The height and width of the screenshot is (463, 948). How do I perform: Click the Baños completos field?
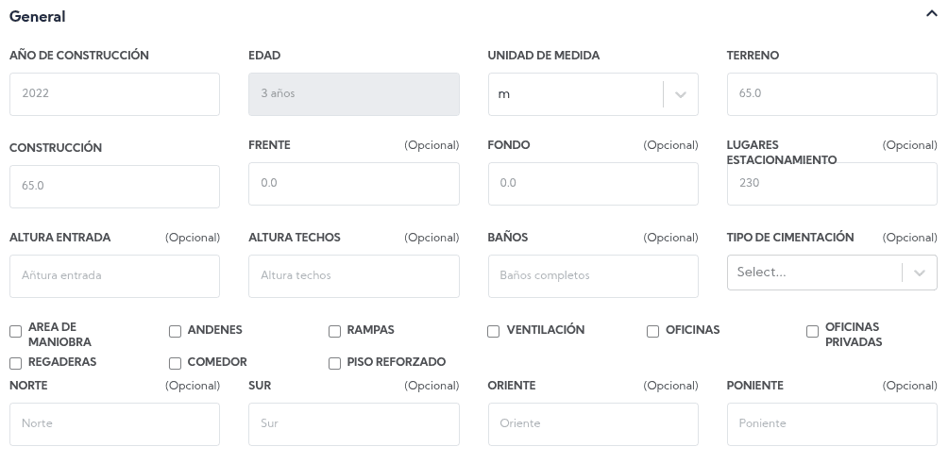592,275
